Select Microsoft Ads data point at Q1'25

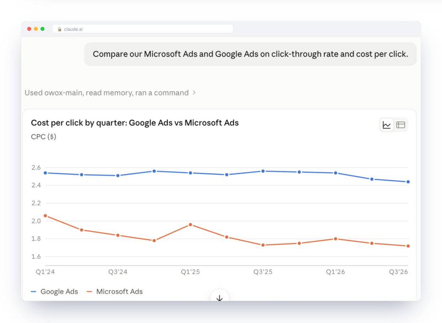191,225
